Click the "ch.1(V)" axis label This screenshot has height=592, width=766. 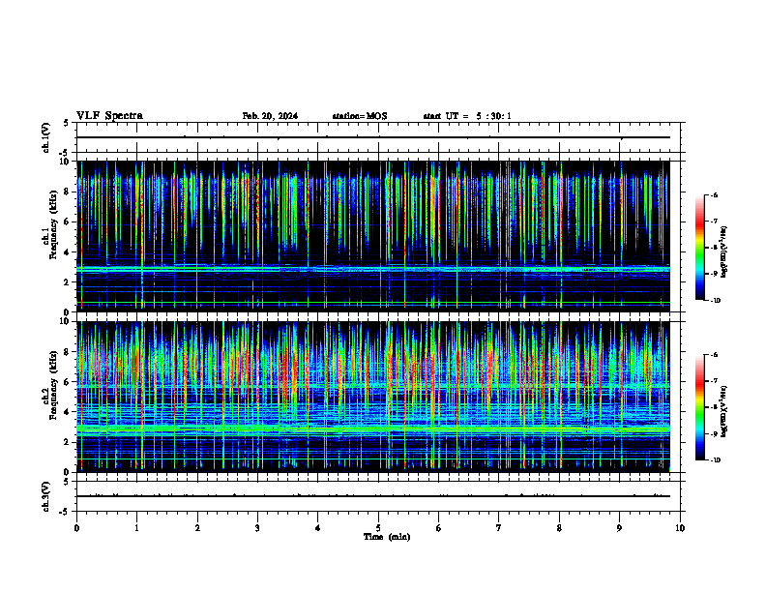tap(45, 137)
